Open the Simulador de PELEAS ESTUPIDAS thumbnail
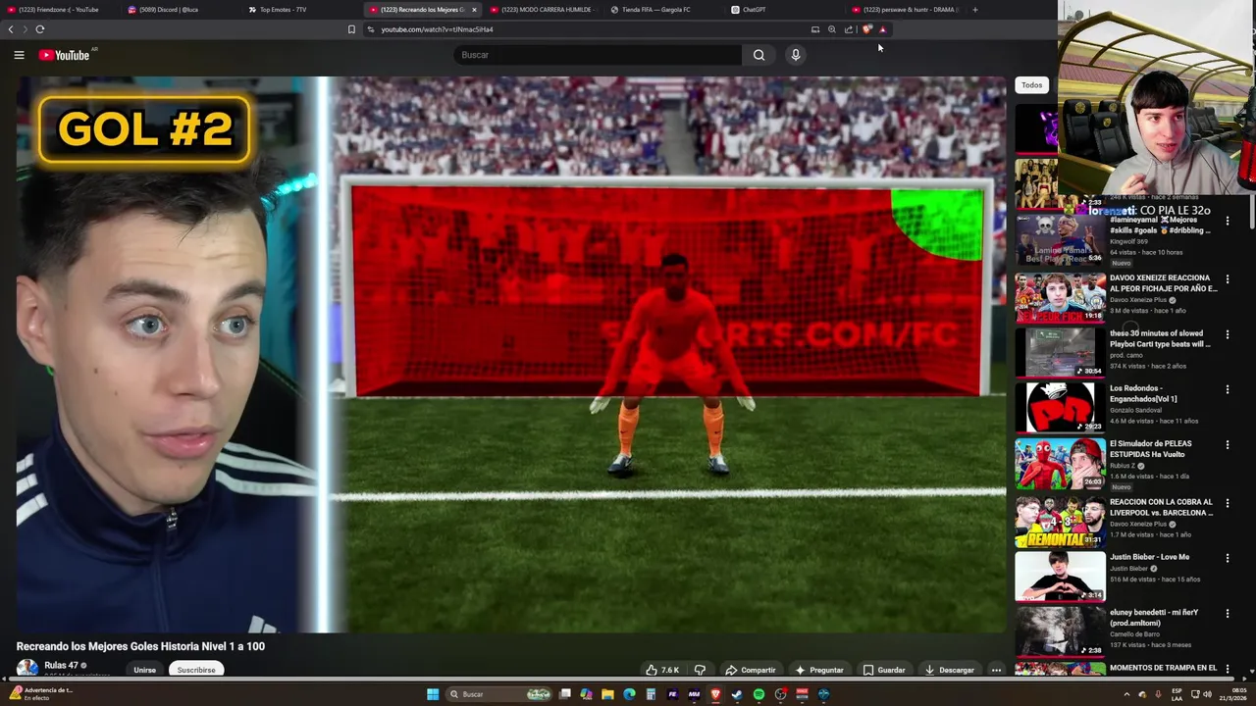This screenshot has height=706, width=1256. pos(1060,463)
